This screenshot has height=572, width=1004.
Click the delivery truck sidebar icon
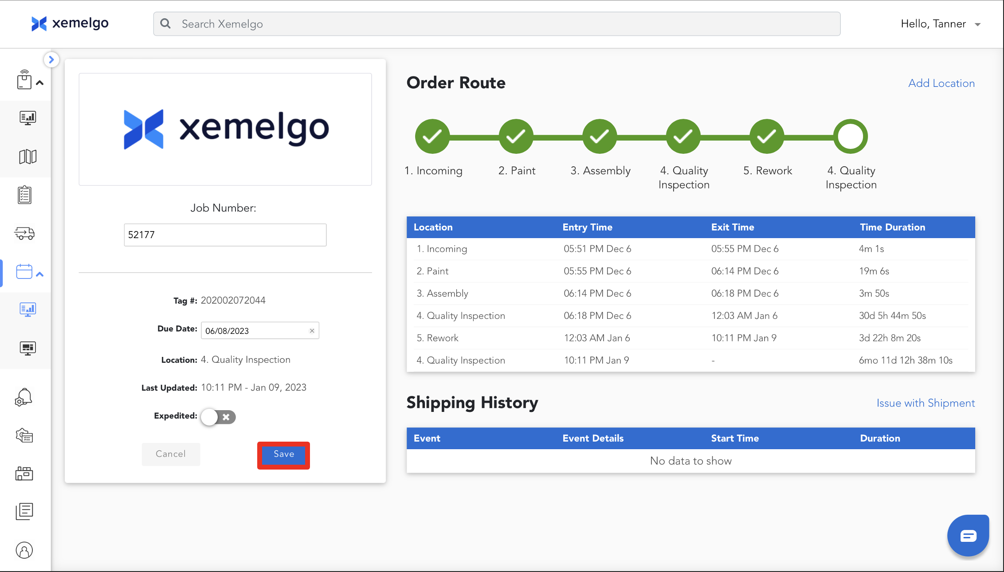pos(25,233)
